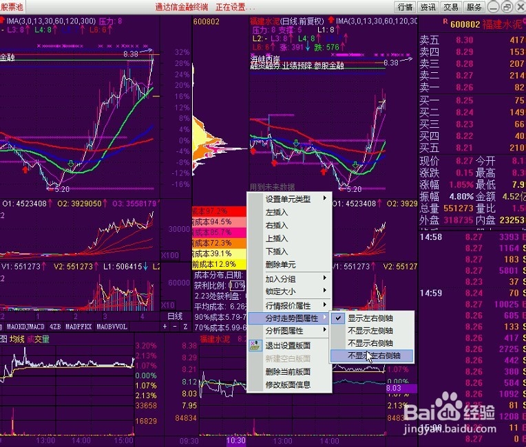Open the 行情 top menu button

click(405, 7)
